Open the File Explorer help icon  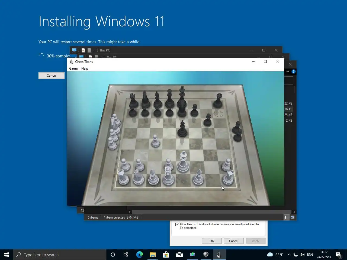pyautogui.click(x=293, y=71)
